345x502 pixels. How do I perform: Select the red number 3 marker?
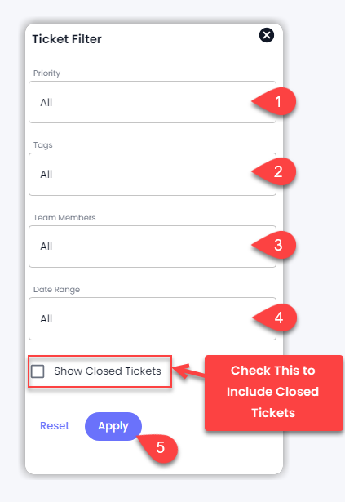(275, 245)
